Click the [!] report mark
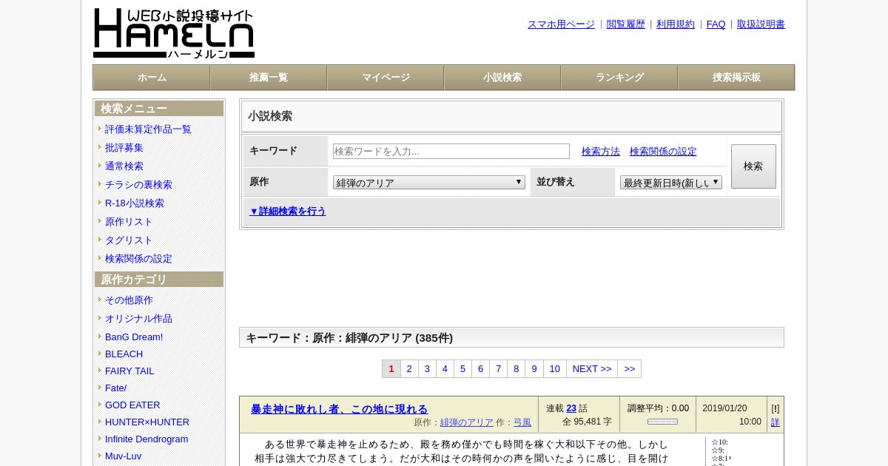The width and height of the screenshot is (888, 466). pos(776,408)
